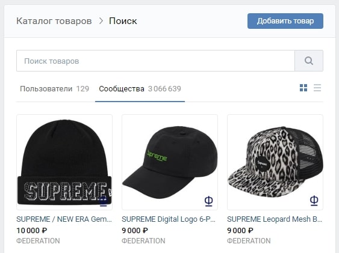The image size is (339, 253).
Task: Click ФEDERATION seller under leopard cap
Action: click(x=249, y=241)
